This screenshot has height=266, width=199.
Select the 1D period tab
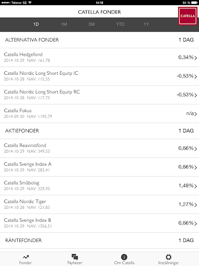[x=36, y=24]
